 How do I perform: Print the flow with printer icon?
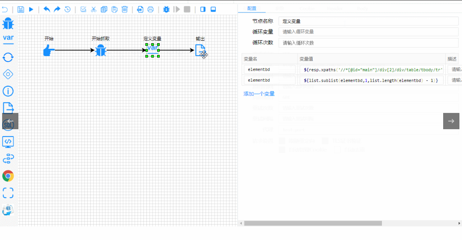pos(151,9)
